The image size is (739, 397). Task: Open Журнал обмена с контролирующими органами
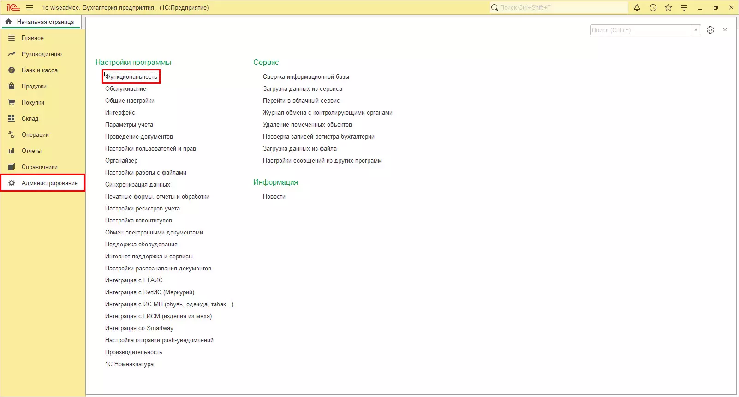click(328, 112)
